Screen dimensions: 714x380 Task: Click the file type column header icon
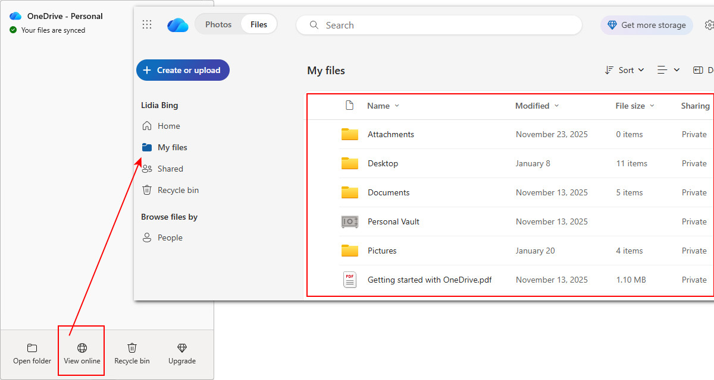coord(350,106)
